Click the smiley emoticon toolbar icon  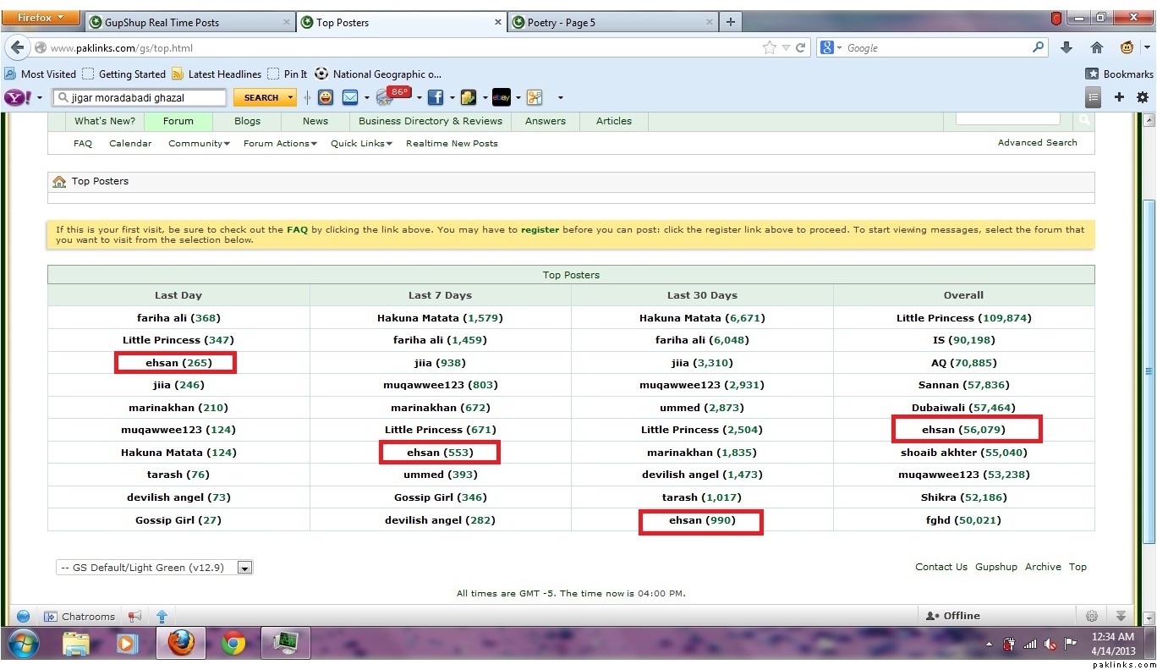[326, 97]
